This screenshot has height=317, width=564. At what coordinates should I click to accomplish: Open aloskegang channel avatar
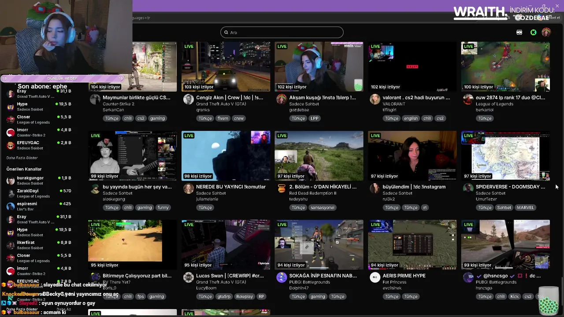(95, 188)
